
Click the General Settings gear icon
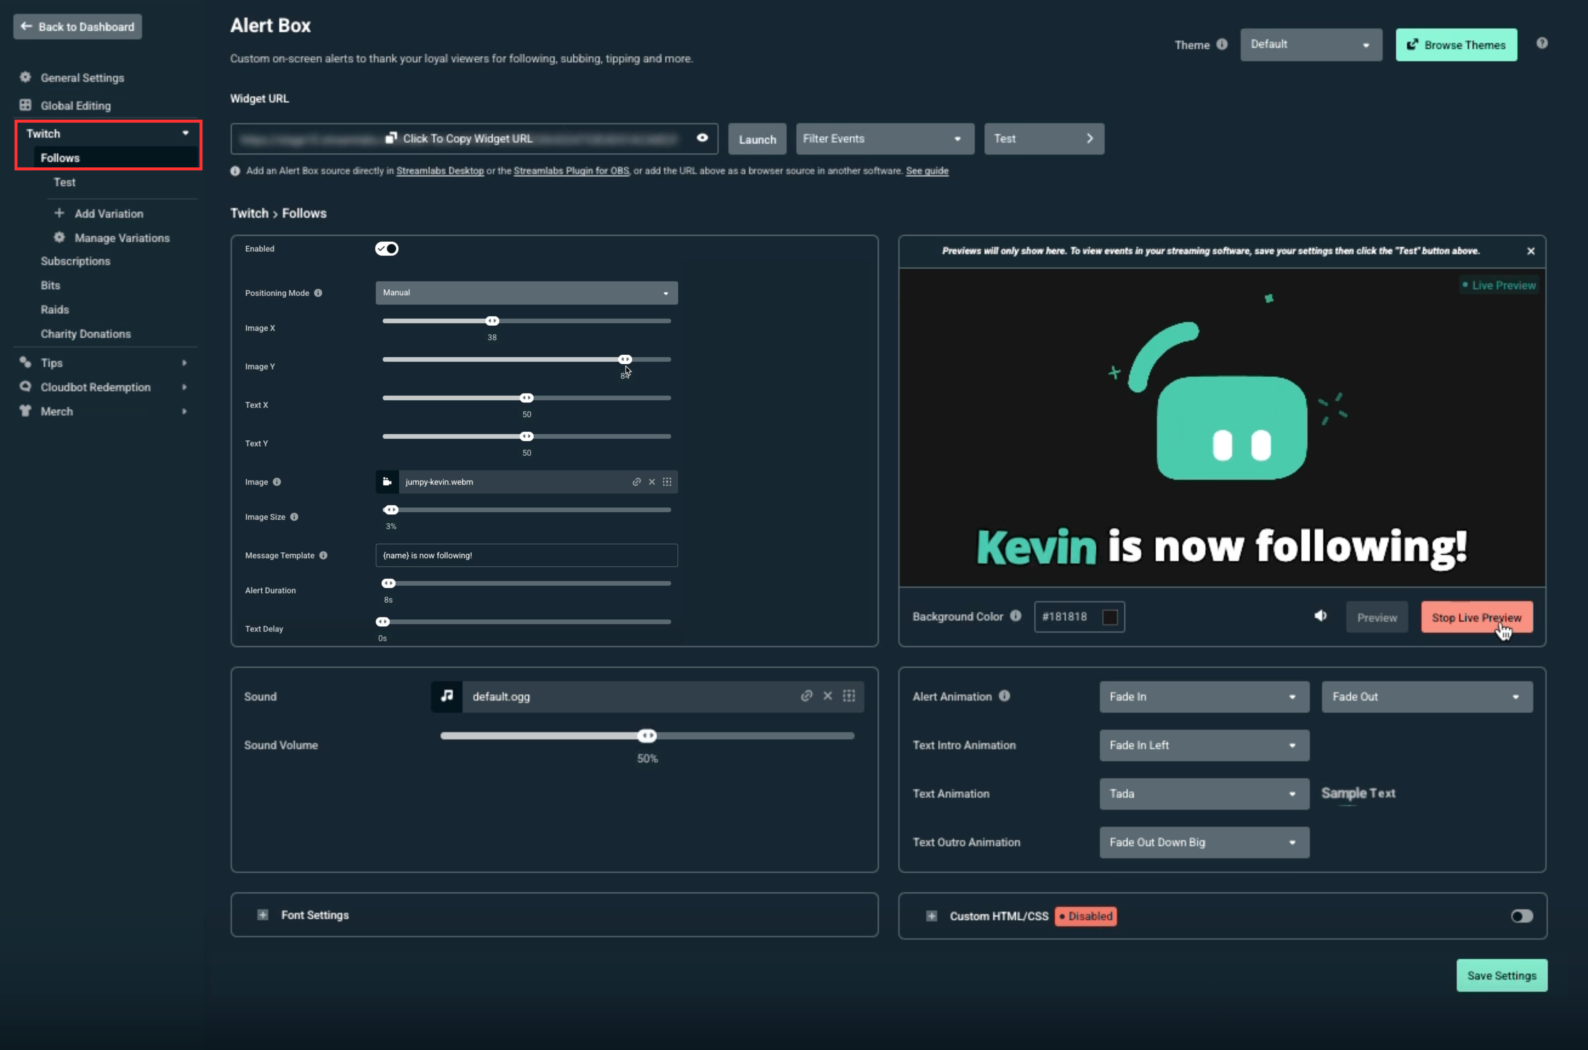(x=25, y=77)
